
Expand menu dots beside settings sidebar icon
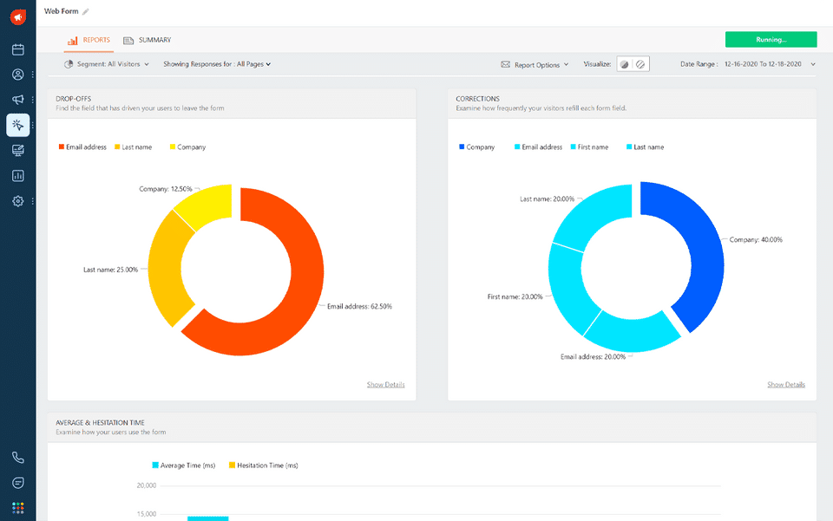pos(33,201)
